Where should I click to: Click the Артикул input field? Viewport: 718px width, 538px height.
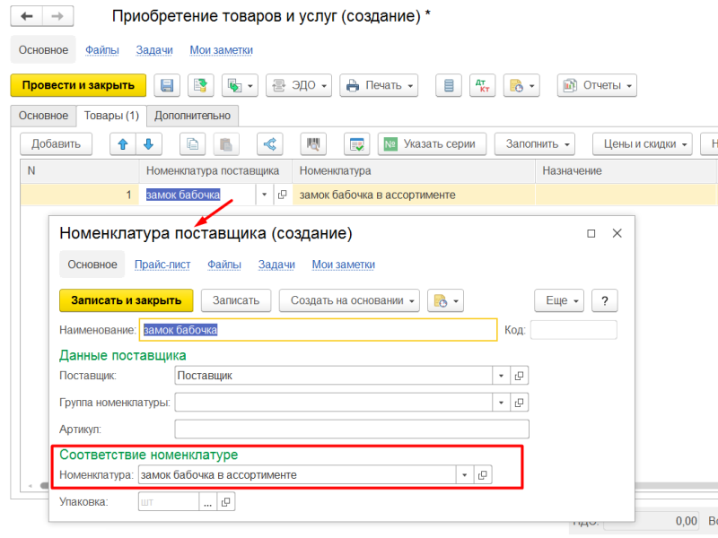tap(352, 430)
